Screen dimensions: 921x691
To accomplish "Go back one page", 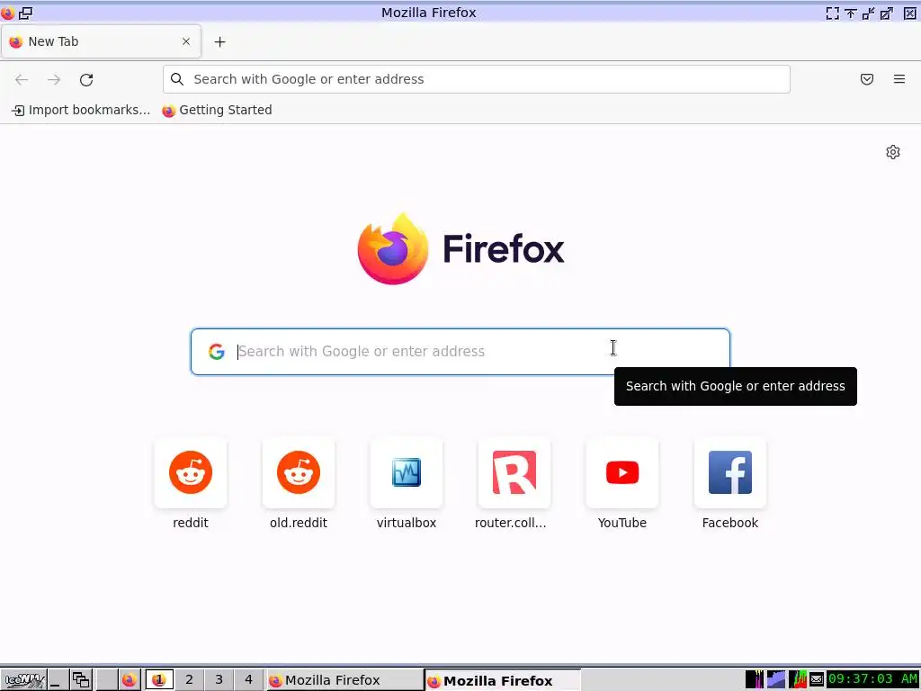I will [x=22, y=79].
